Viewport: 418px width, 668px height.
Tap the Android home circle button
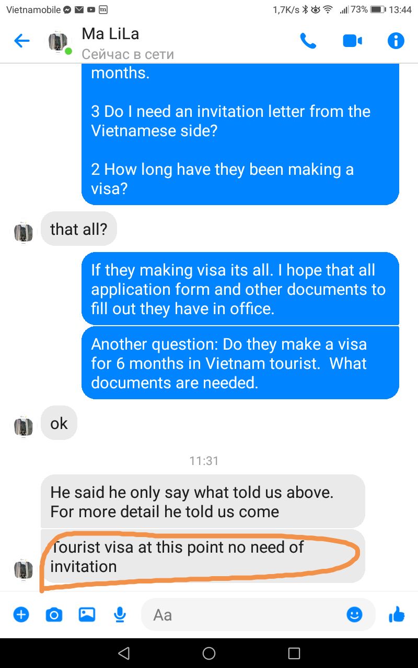click(x=209, y=653)
